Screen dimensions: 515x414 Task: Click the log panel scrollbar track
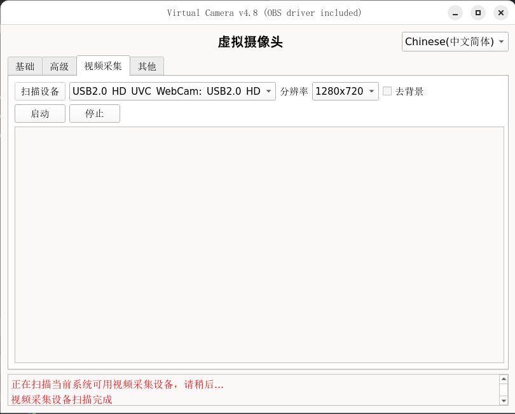(x=504, y=390)
